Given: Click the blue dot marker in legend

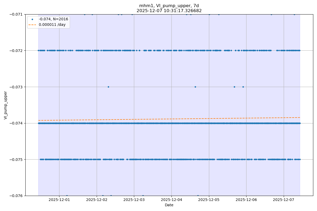Looking at the screenshot, I should click(x=33, y=19).
